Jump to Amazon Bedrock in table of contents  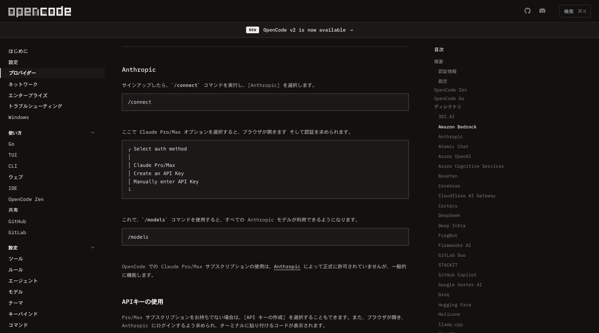457,127
